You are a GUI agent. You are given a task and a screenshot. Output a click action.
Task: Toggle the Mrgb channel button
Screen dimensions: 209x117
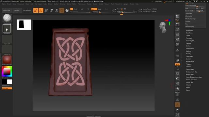click(x=75, y=9)
